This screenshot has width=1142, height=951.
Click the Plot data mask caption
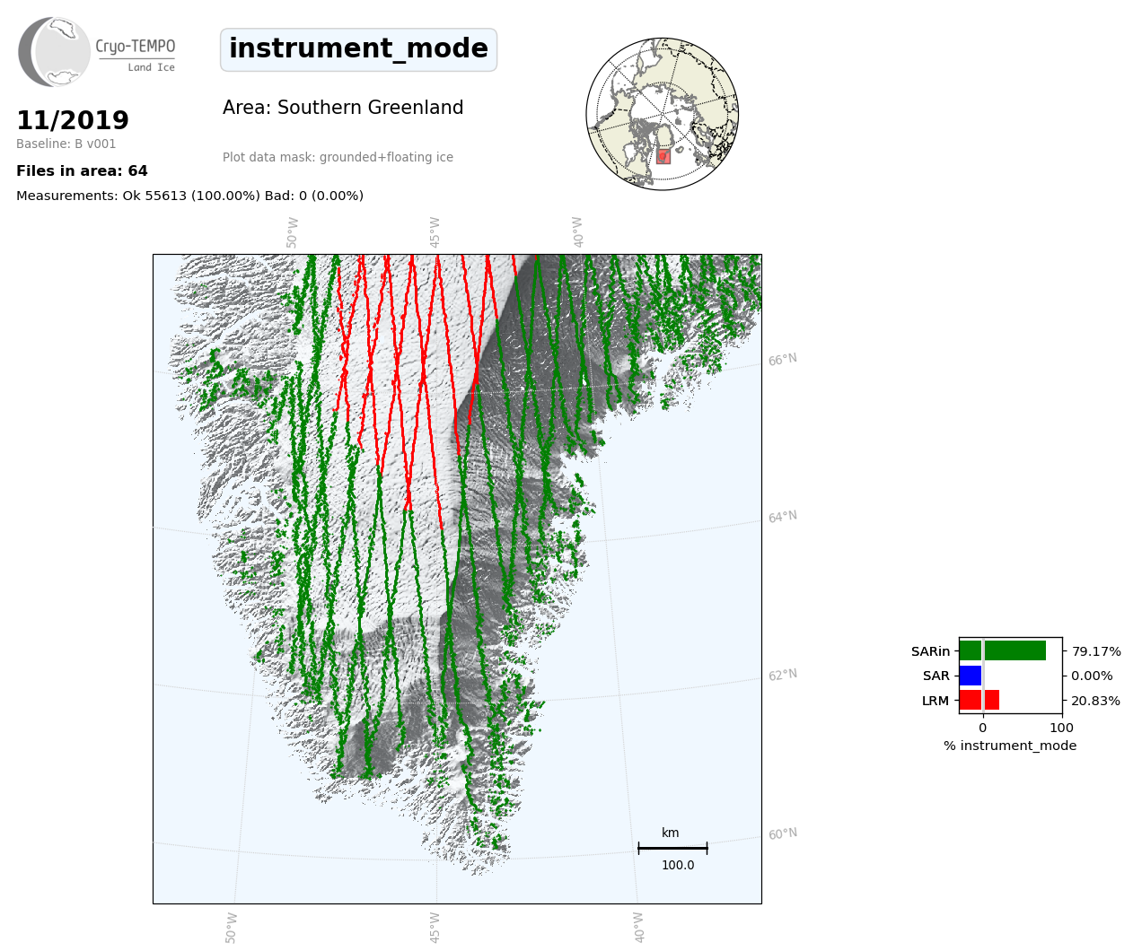338,158
